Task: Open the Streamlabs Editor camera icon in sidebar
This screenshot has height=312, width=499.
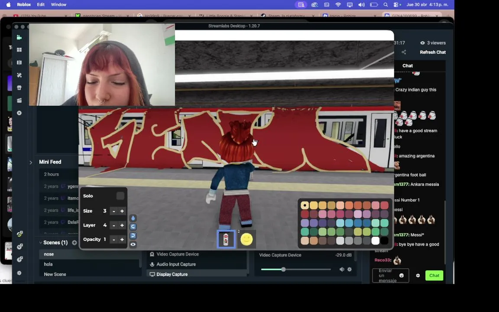Action: click(x=19, y=37)
